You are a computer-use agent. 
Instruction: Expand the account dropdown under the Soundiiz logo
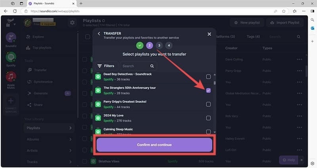tap(15, 25)
